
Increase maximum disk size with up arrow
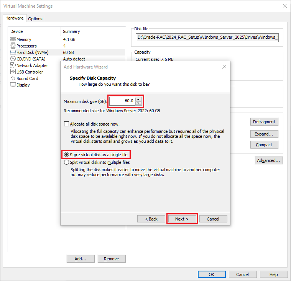[x=138, y=99]
